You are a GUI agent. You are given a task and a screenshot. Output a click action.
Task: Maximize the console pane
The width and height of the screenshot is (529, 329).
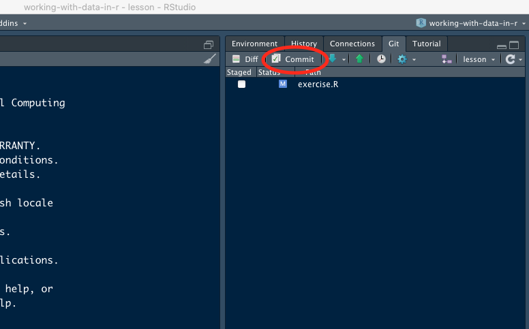pyautogui.click(x=209, y=45)
